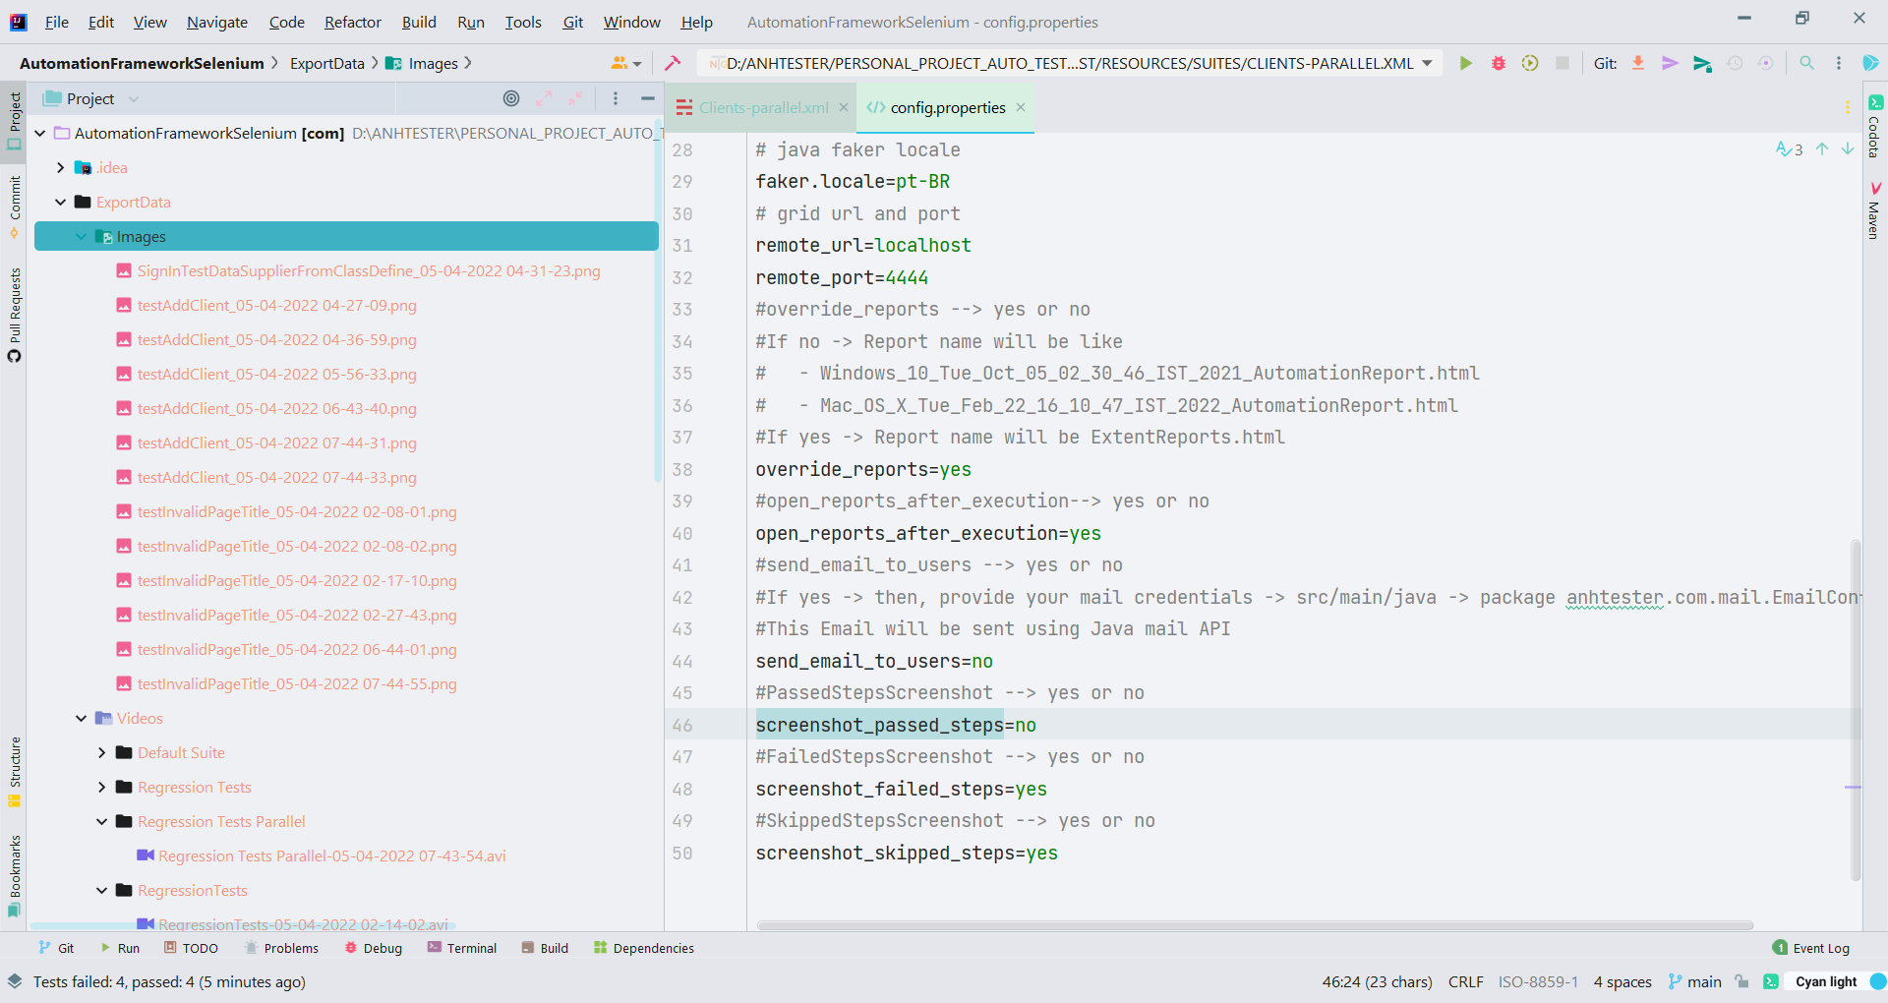Open the Bookmarks tool window
Image resolution: width=1888 pixels, height=1003 pixels.
[14, 875]
